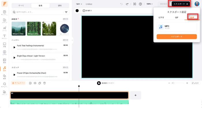Show all Happy (ハッピー) tracks

pos(66,40)
